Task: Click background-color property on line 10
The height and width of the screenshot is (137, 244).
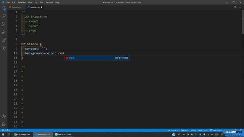Action: click(x=40, y=53)
